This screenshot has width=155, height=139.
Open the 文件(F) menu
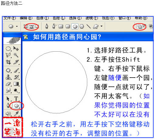coord(10,18)
